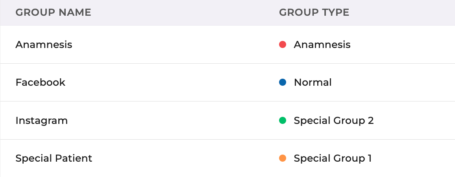Click the empty header area right of Group Type

click(x=401, y=13)
